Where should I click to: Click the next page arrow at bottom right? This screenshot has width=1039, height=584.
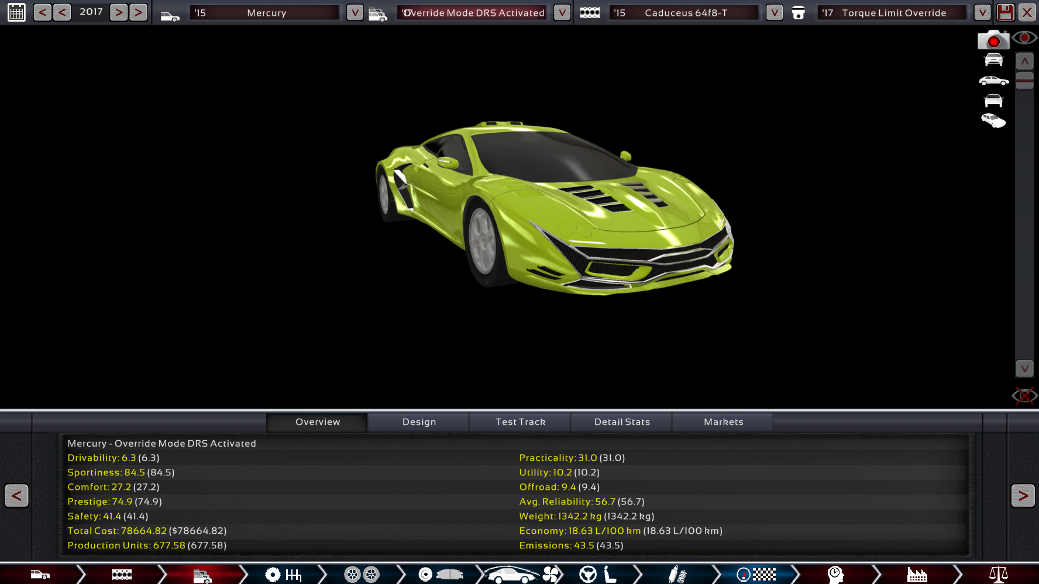coord(1023,496)
